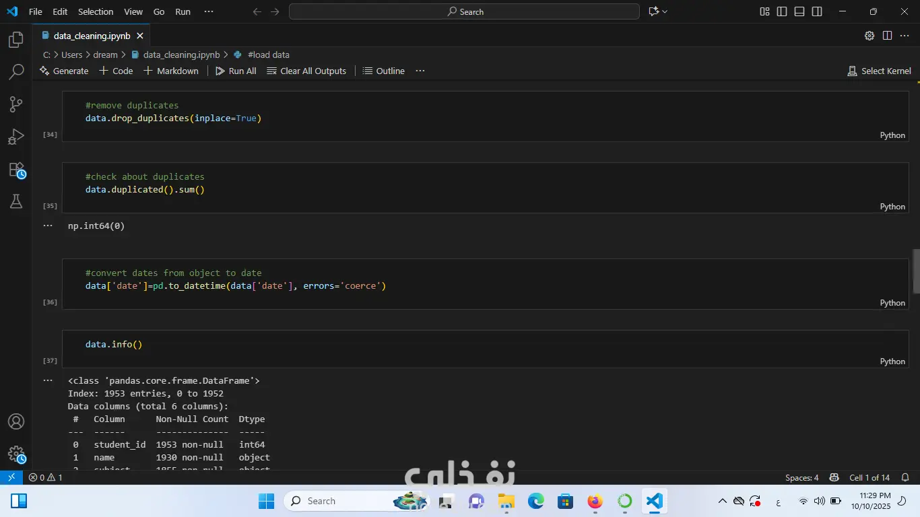Open the Manage gear in the activity bar
Image resolution: width=920 pixels, height=517 pixels.
click(x=16, y=454)
